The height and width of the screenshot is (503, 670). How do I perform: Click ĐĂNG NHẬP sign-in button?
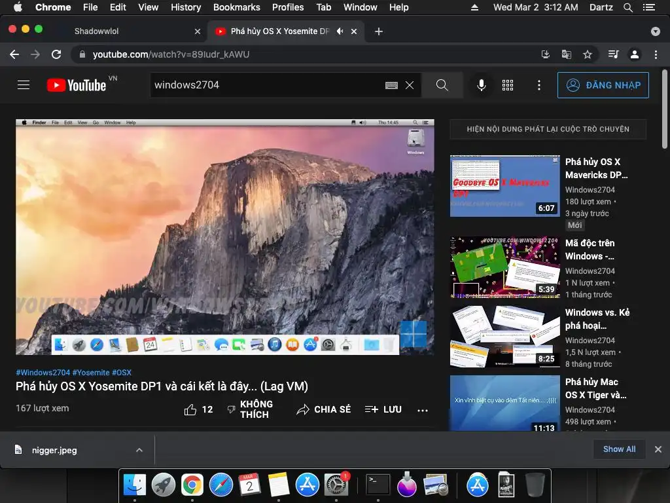point(603,85)
